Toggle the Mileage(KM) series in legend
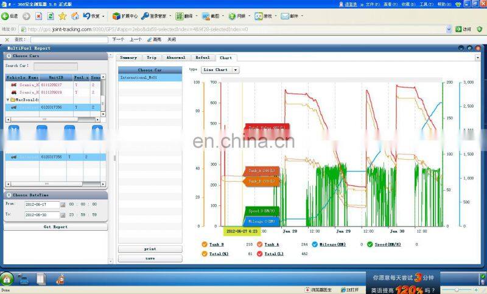487x294 pixels. point(315,244)
